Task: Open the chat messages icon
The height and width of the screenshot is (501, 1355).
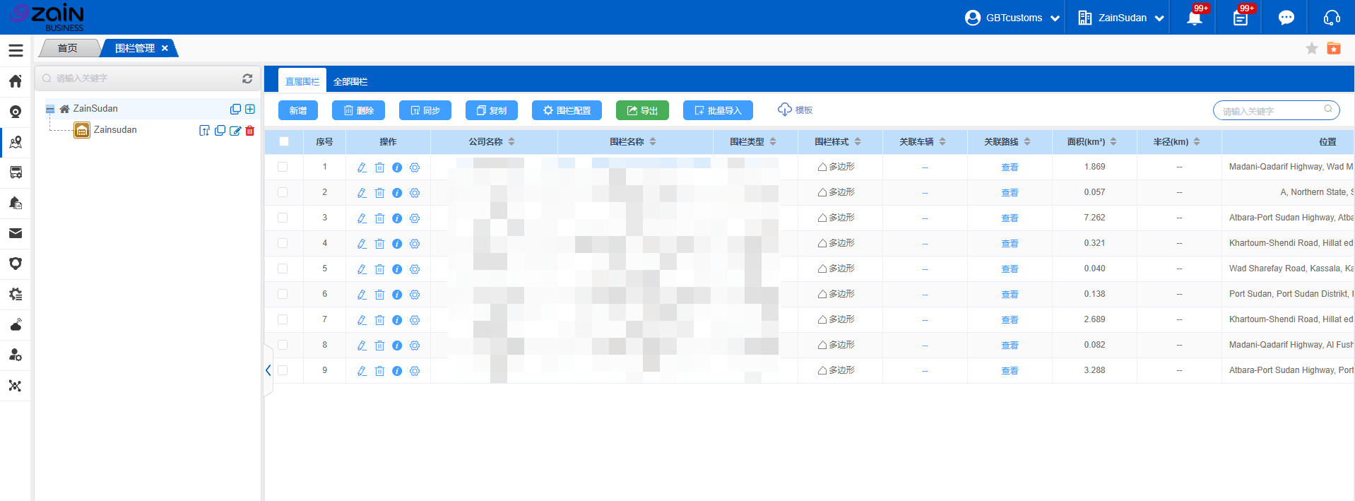Action: [x=1286, y=18]
